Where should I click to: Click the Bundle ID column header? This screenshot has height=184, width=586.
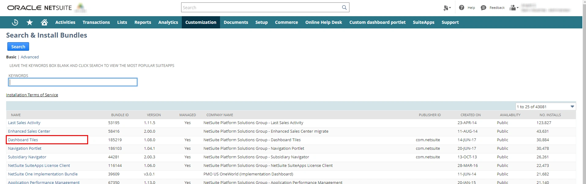120,115
